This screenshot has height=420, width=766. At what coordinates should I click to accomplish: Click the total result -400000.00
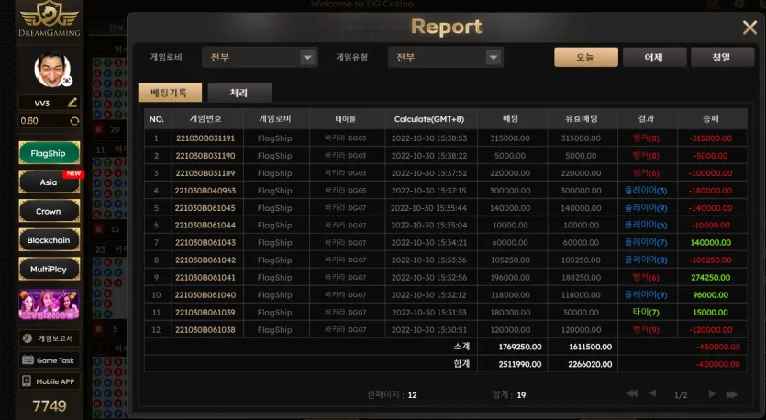click(718, 364)
